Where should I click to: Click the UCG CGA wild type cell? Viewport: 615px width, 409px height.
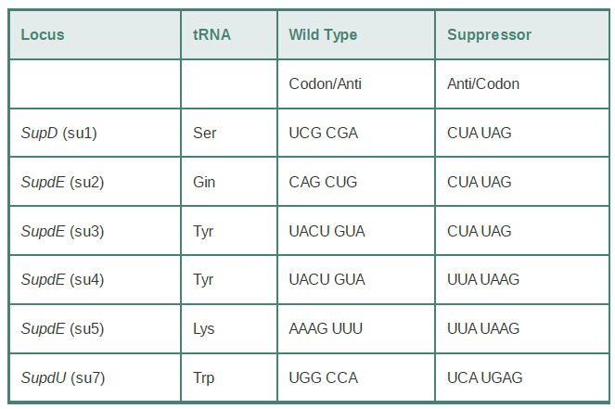click(x=356, y=133)
